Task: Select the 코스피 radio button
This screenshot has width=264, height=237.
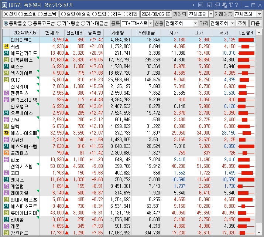Action: (21, 14)
